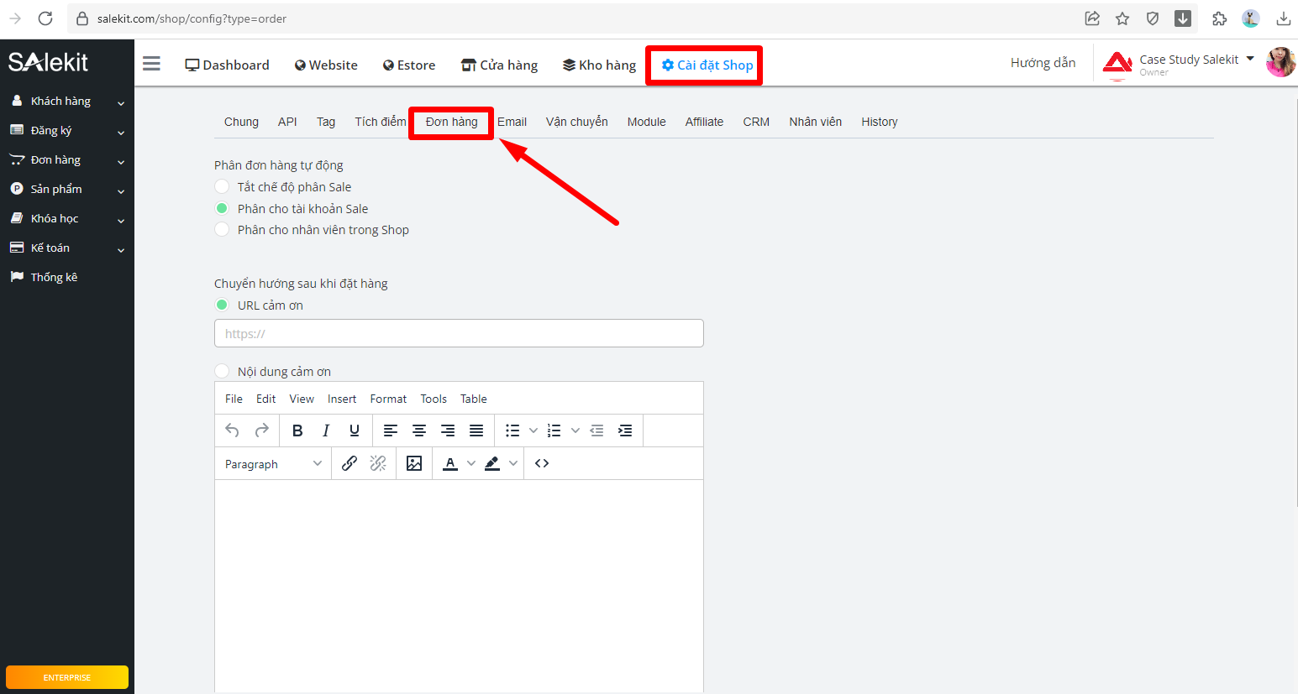Select 'Nội dung cảm ơn' radio option
The image size is (1298, 694).
click(222, 371)
